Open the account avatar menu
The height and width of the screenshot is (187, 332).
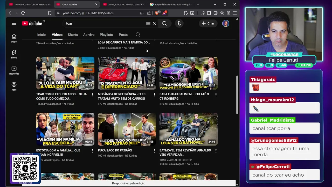[x=226, y=23]
